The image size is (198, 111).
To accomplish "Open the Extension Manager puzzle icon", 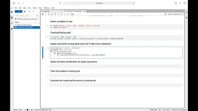I will [x=12, y=29].
